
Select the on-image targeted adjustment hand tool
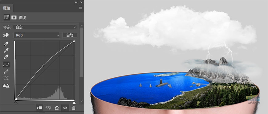(x=6, y=35)
